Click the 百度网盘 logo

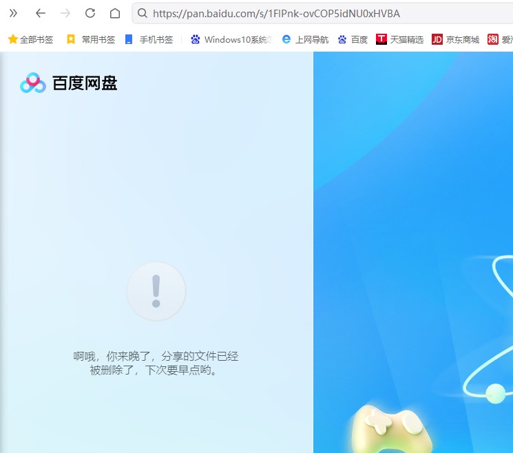(69, 83)
